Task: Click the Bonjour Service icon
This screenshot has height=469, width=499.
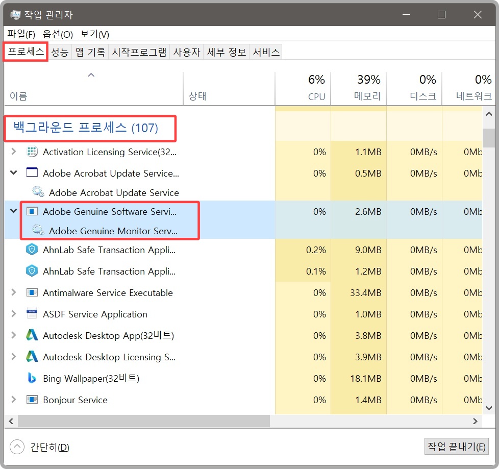Action: tap(32, 399)
